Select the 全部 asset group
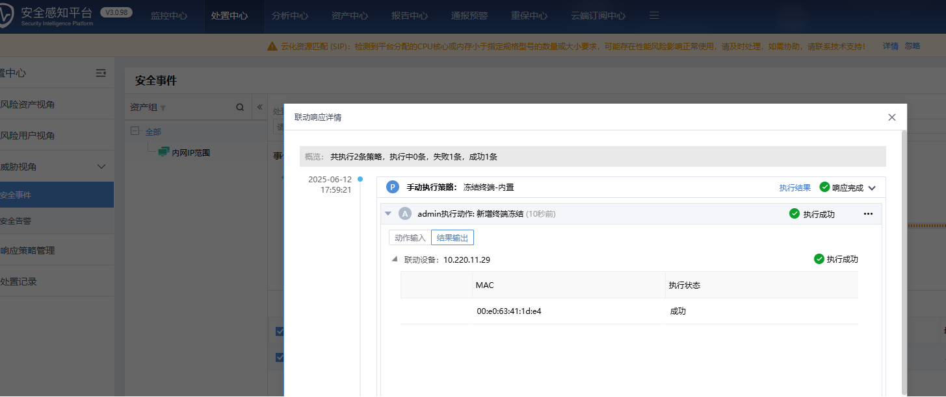946x397 pixels. tap(153, 132)
